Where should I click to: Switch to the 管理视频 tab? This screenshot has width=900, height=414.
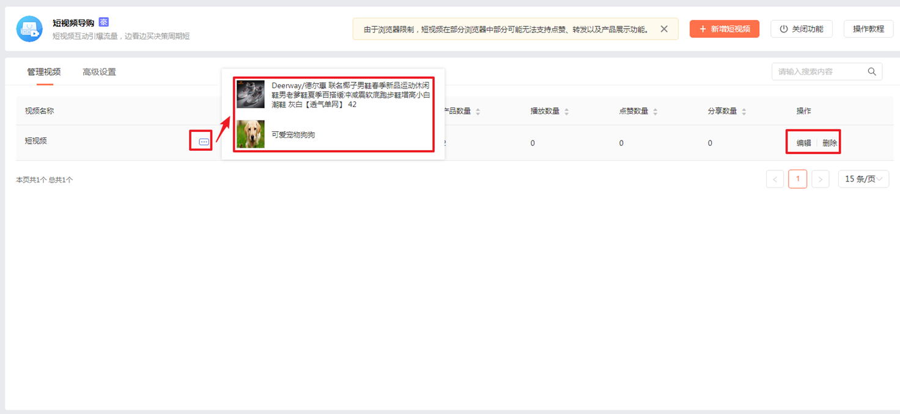coord(44,72)
